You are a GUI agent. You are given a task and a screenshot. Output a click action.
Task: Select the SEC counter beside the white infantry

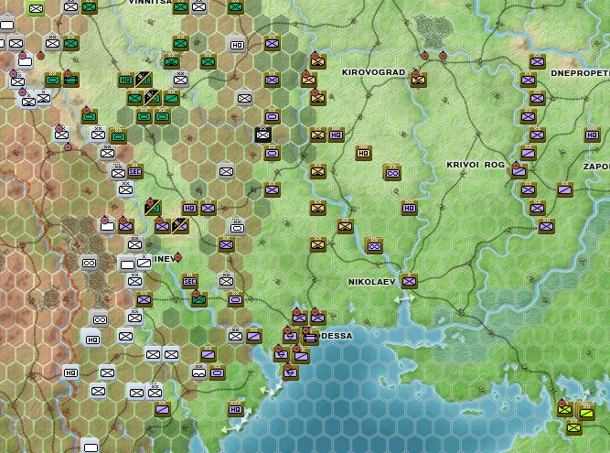[134, 172]
